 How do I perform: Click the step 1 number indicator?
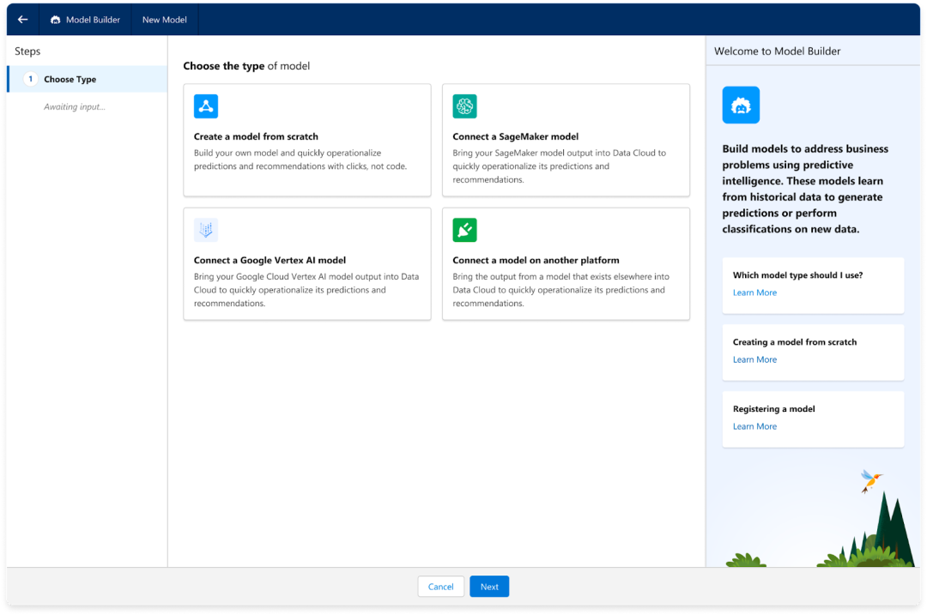[31, 77]
